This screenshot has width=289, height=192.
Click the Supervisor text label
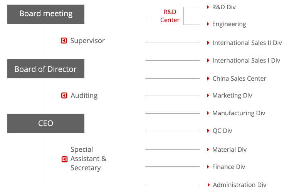(x=87, y=41)
